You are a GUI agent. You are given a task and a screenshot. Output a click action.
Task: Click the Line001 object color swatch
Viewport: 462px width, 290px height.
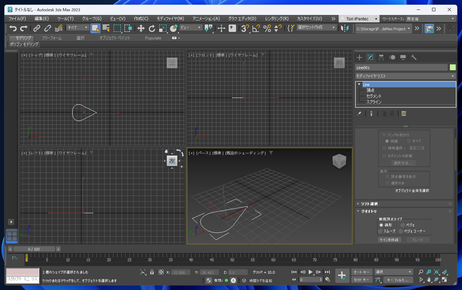(x=453, y=67)
